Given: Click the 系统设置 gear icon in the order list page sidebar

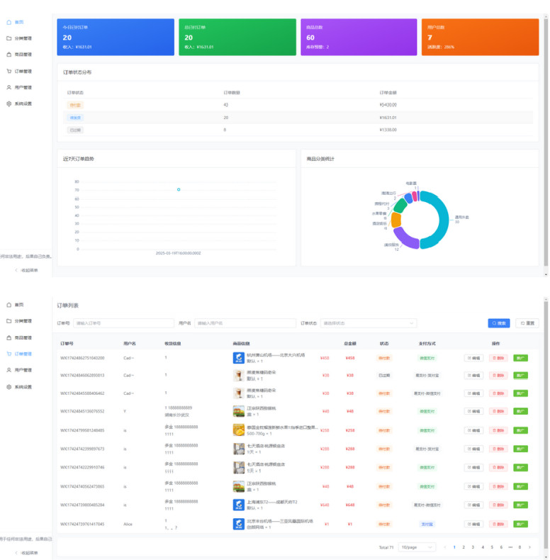Looking at the screenshot, I should [x=9, y=387].
